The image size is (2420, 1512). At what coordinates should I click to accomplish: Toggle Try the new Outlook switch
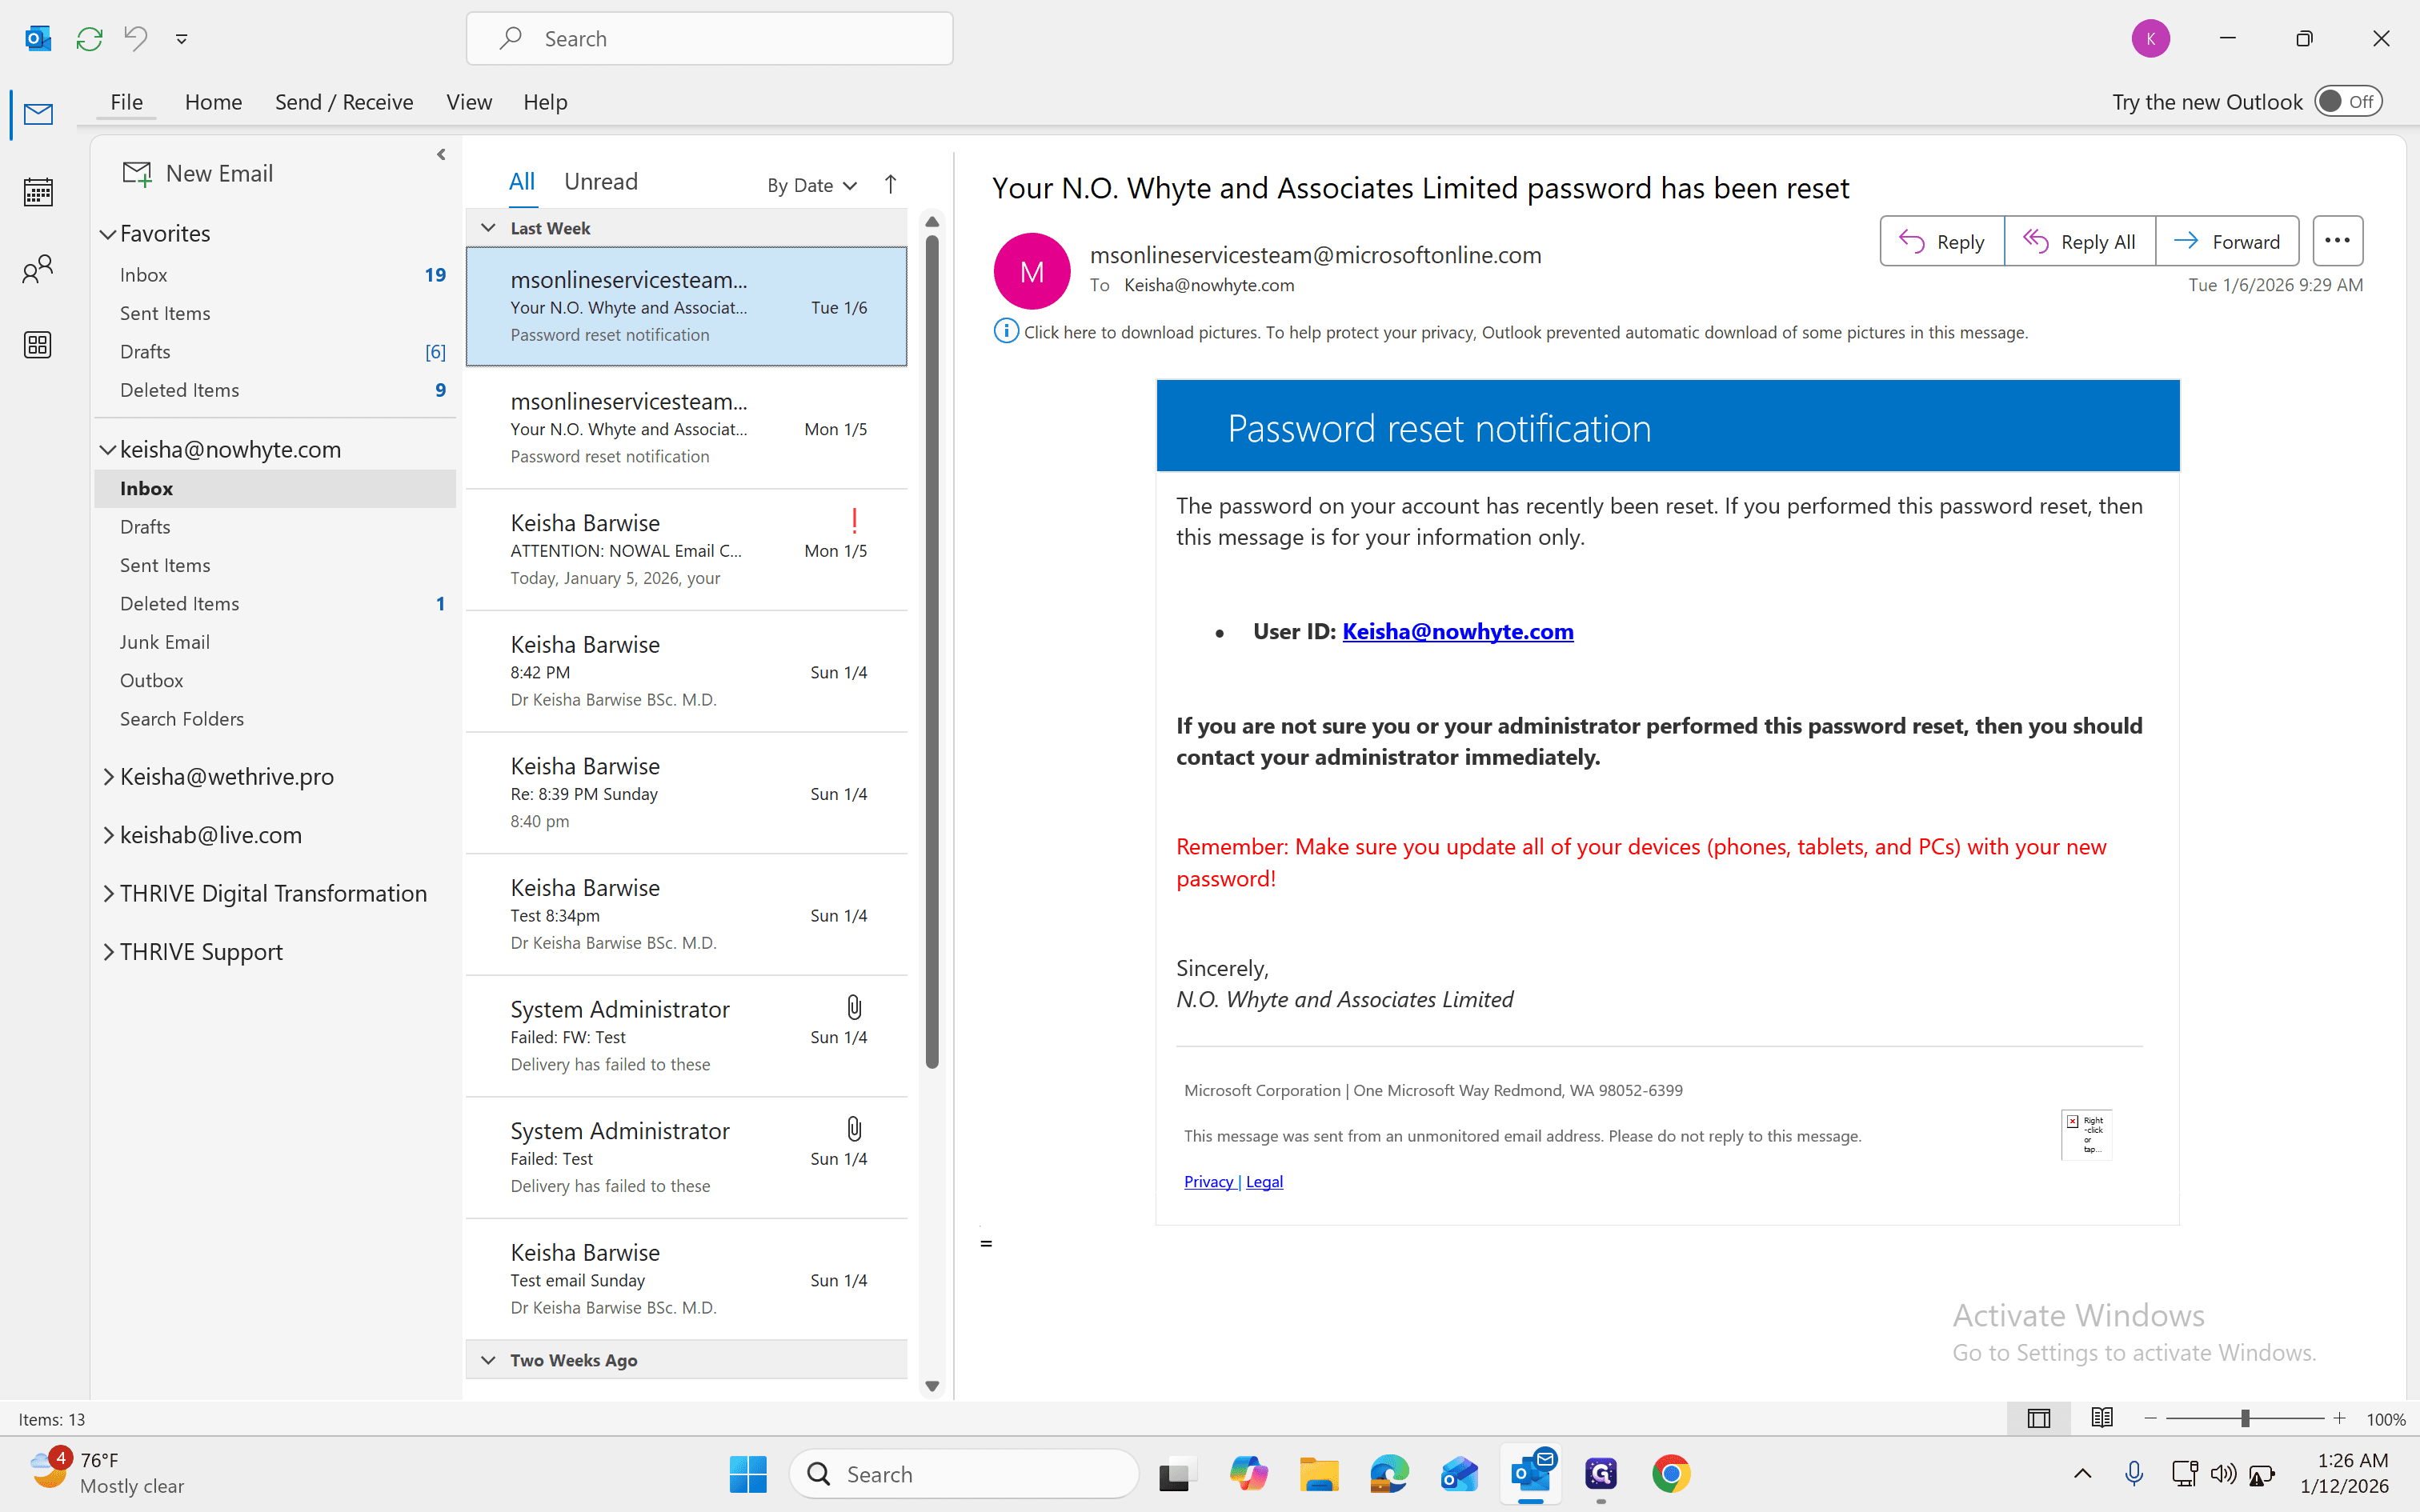coord(2348,102)
